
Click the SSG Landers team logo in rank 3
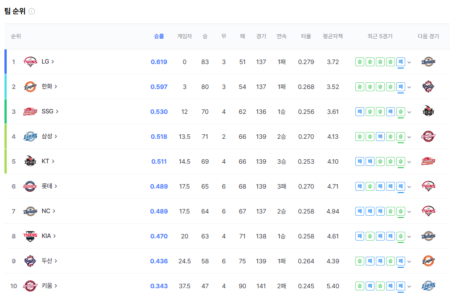[x=30, y=112]
